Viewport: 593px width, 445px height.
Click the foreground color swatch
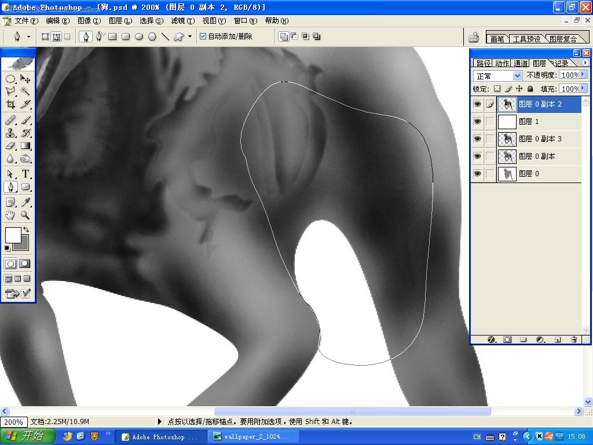[x=13, y=235]
